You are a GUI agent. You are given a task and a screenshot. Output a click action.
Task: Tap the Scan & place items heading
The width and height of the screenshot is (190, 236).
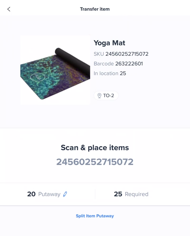pyautogui.click(x=95, y=148)
